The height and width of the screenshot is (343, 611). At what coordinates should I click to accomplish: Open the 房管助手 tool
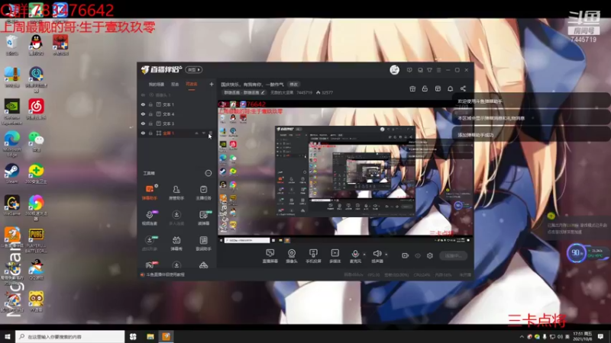(x=176, y=193)
